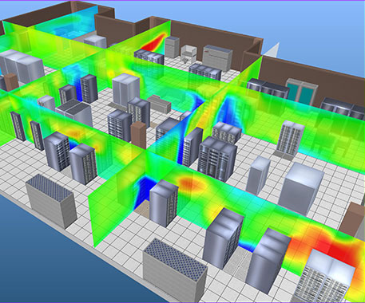The image size is (365, 303).
Task: Click the perforated-top cooling unit at front center
Action: (x=175, y=271)
